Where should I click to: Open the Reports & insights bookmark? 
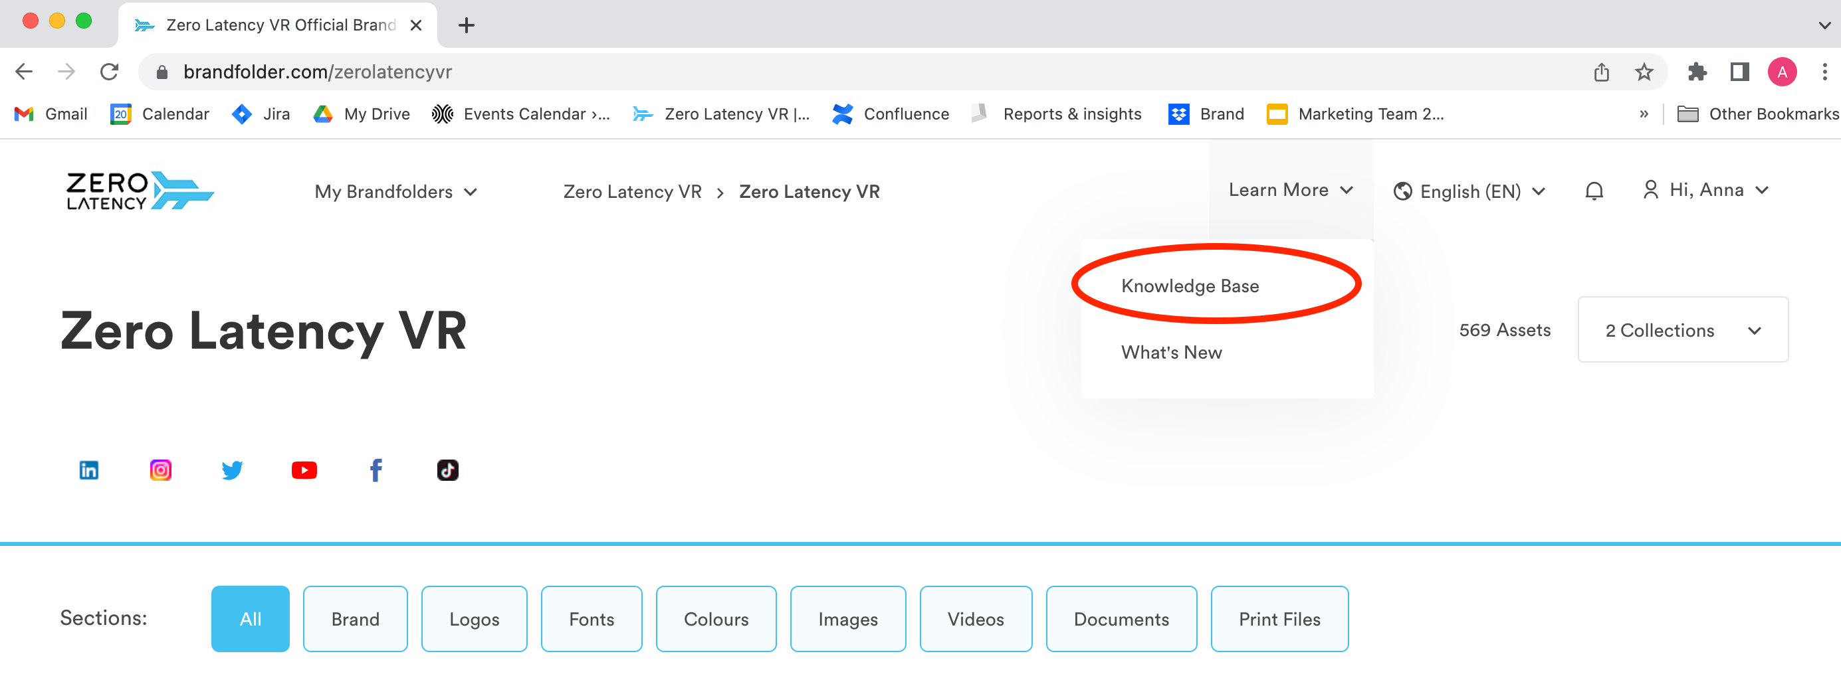tap(1056, 114)
